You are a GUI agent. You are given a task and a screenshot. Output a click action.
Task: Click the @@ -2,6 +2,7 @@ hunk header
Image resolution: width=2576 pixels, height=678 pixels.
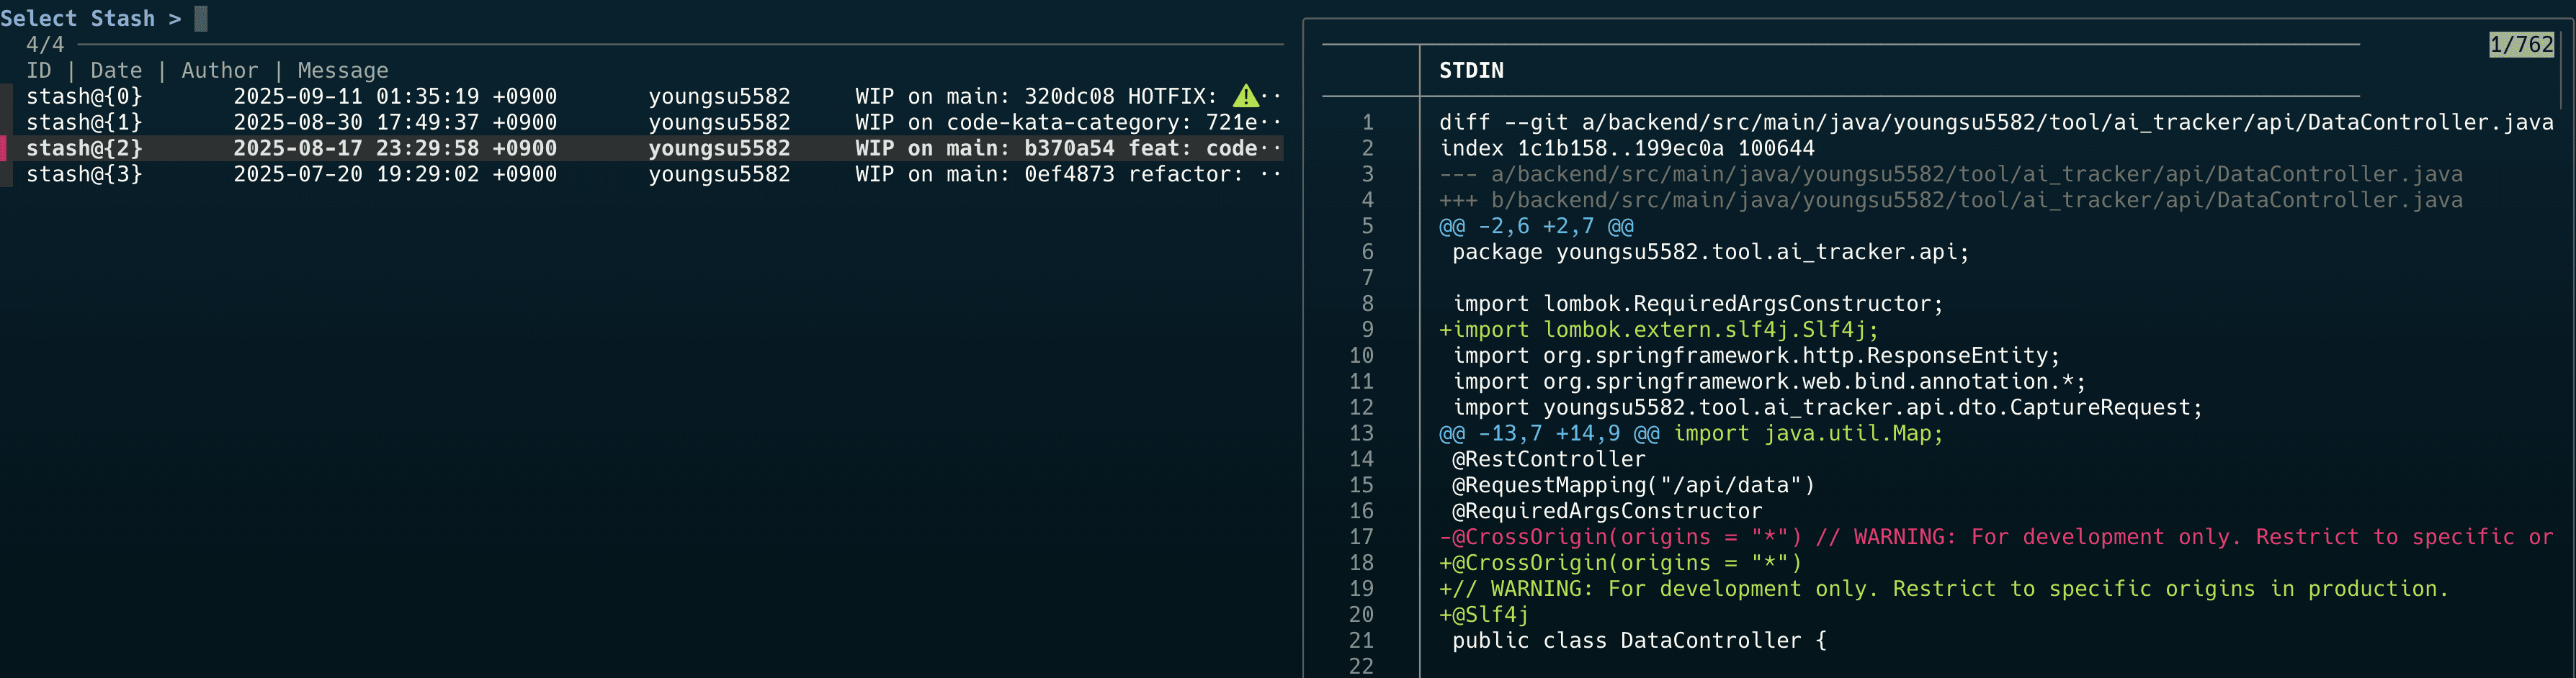coord(1536,227)
